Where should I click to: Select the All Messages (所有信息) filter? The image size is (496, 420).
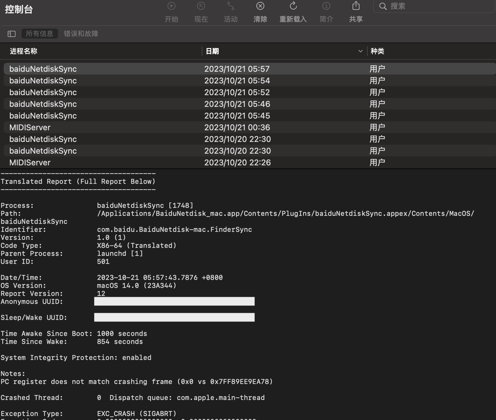pyautogui.click(x=39, y=34)
